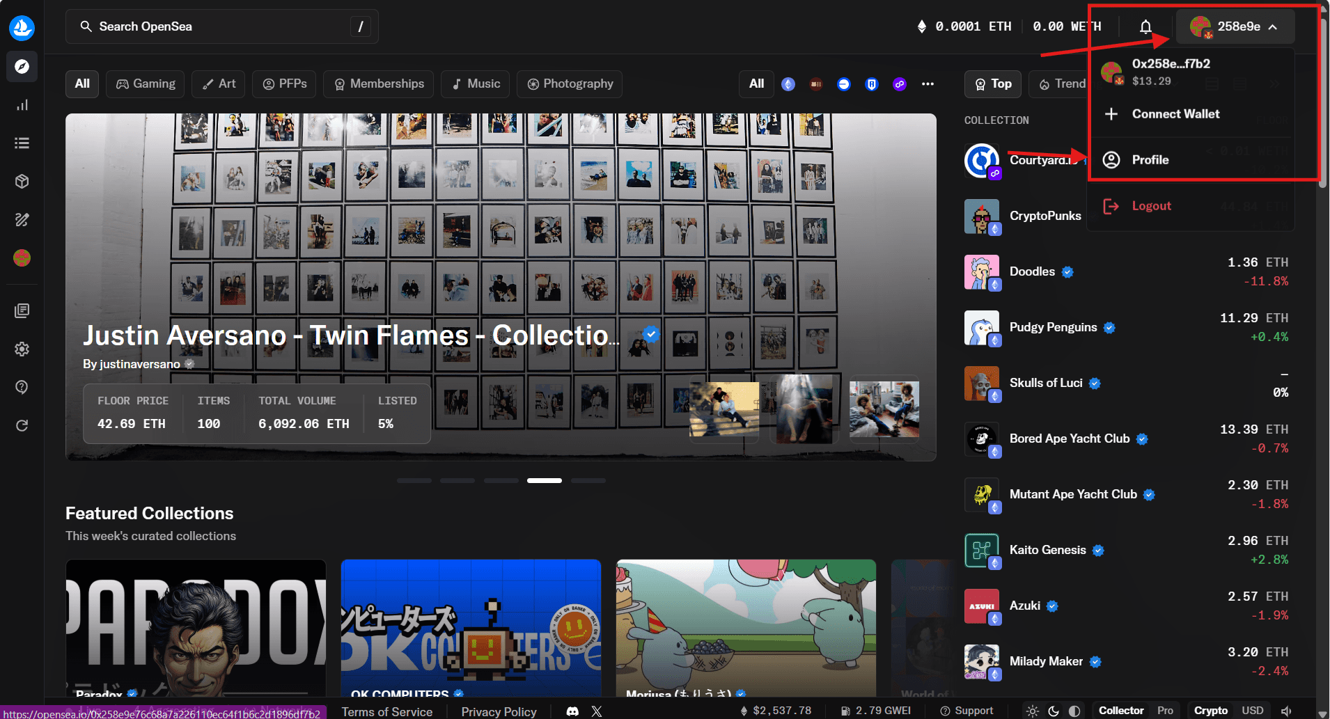Filter collections by Music category

[x=476, y=84]
